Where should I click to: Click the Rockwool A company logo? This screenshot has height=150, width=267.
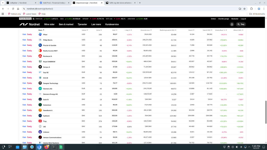click(40, 56)
